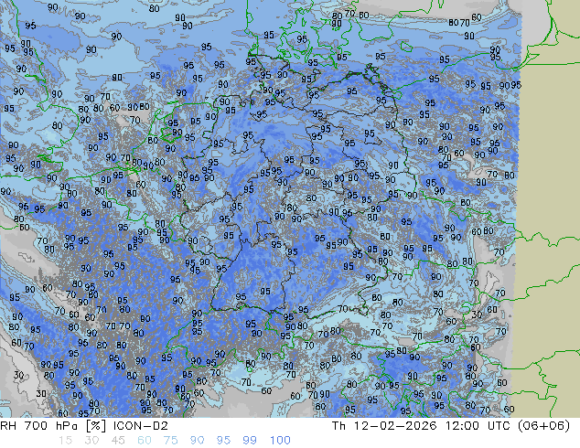Click the date "Th 12-02-2026" text
580x448 pixels.
[384, 426]
